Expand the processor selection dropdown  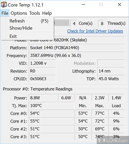click(x=62, y=23)
